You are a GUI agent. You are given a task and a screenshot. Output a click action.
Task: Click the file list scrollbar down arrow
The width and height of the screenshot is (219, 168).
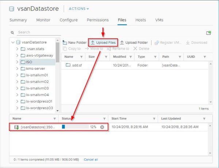pyautogui.click(x=211, y=102)
